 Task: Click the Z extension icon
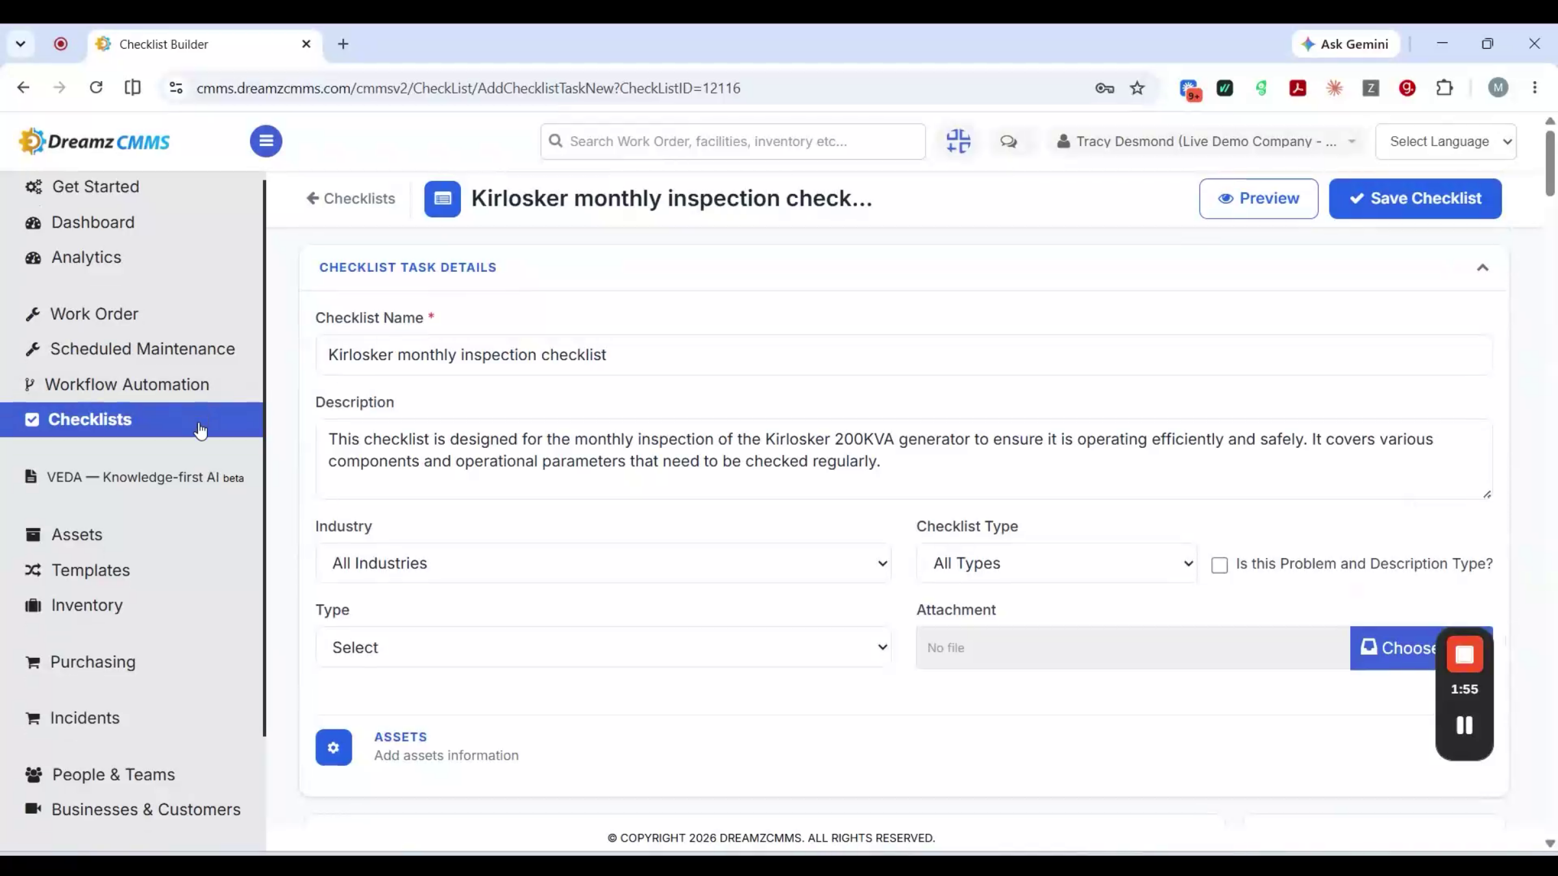[x=1370, y=88]
